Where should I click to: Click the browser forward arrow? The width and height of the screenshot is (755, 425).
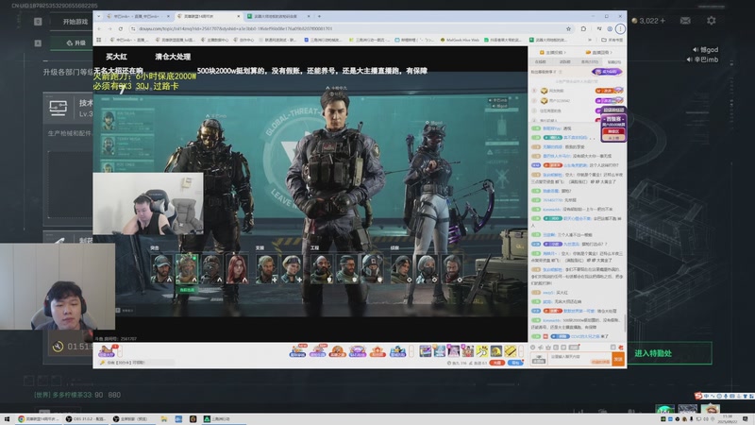tap(110, 29)
